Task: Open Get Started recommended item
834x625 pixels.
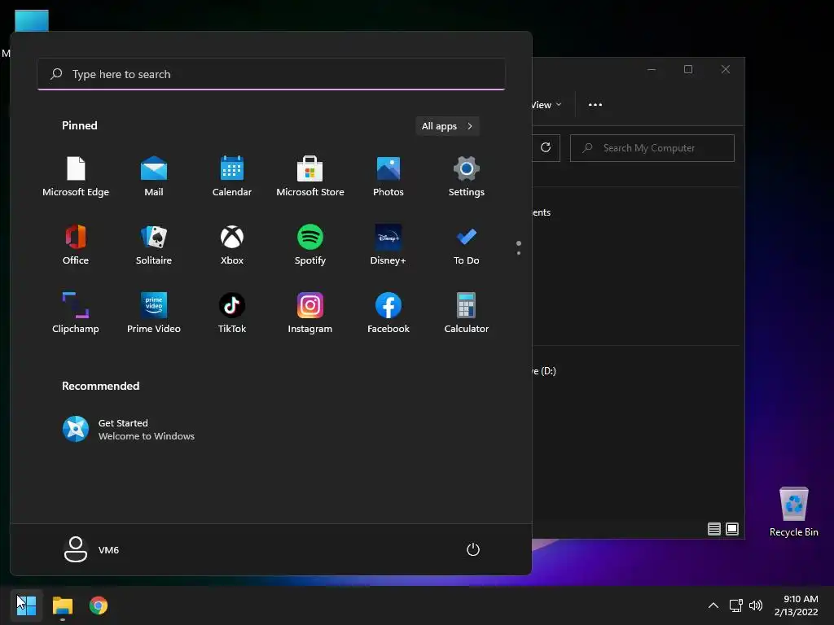Action: [x=129, y=430]
